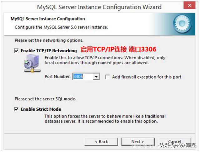Click the window title bar text

click(99, 7)
